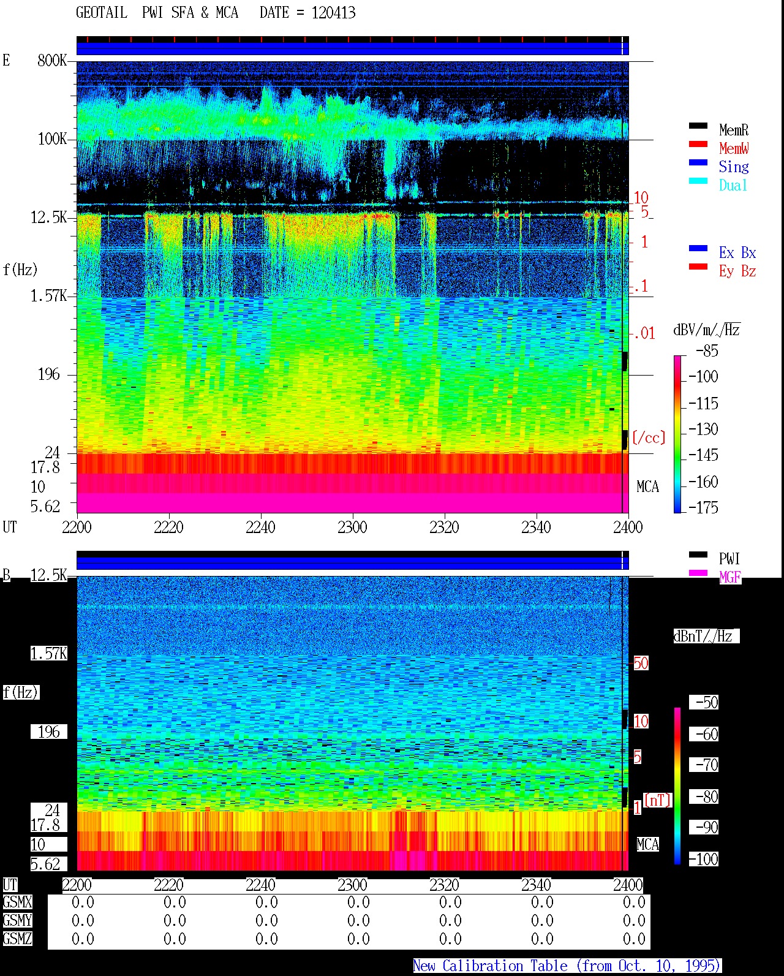Click the dBV/m electric field color scale bar

tap(677, 434)
